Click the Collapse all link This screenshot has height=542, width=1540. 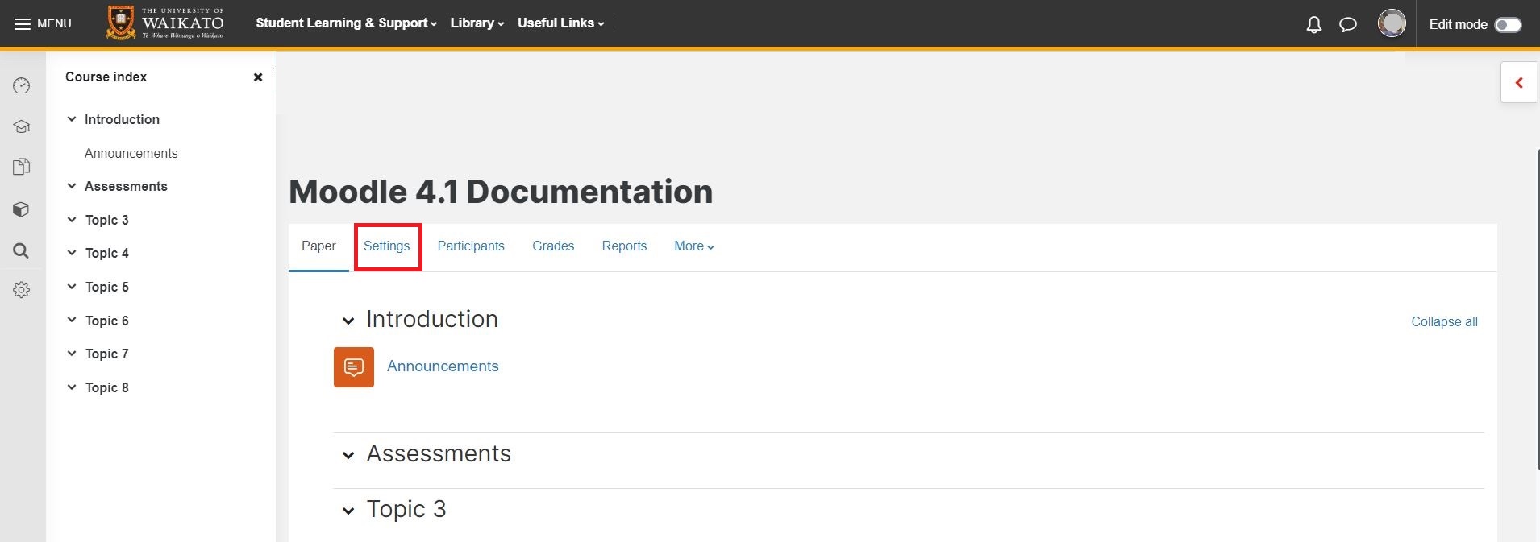(1444, 321)
